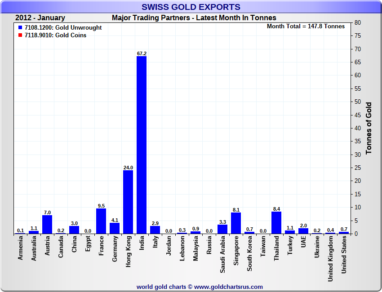Image resolution: width=382 pixels, height=292 pixels.
Task: Open the www.goldchartsrus.com footer link
Action: click(228, 287)
